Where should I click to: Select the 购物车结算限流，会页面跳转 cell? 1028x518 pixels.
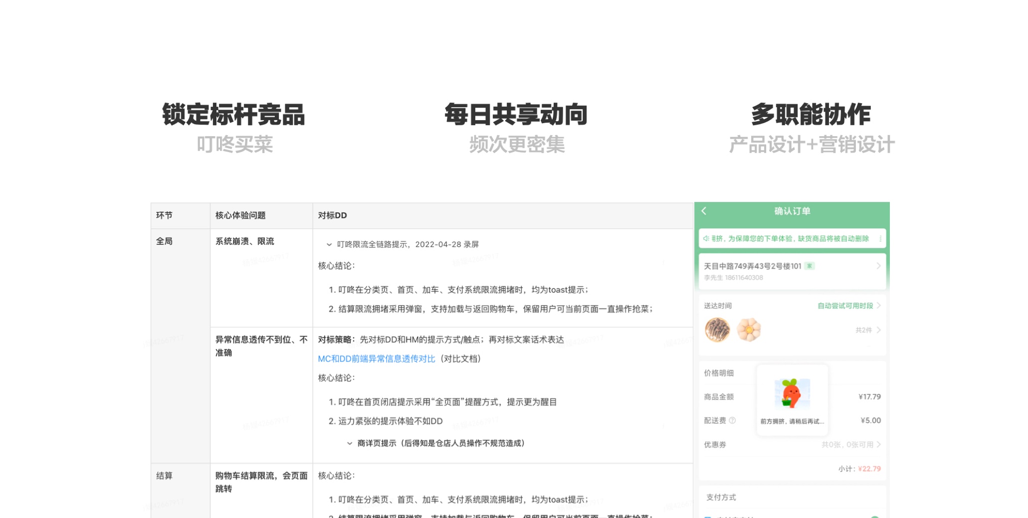tap(261, 491)
